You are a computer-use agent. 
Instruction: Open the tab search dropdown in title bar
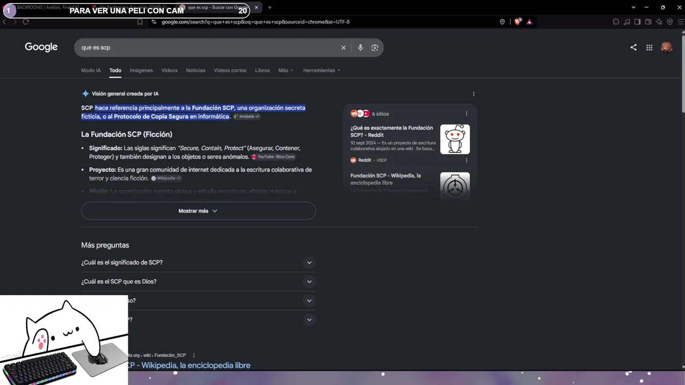point(634,7)
